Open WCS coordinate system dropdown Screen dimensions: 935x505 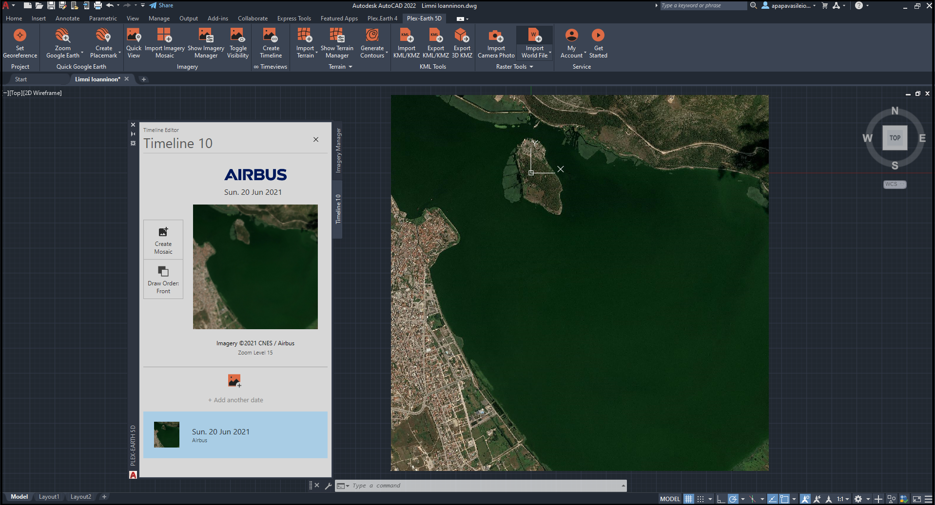[895, 184]
